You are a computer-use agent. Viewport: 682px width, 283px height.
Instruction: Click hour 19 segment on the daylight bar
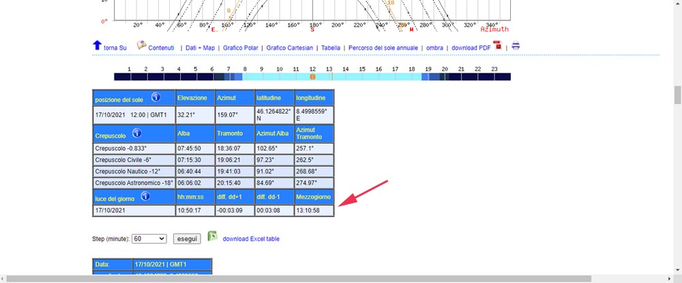430,77
